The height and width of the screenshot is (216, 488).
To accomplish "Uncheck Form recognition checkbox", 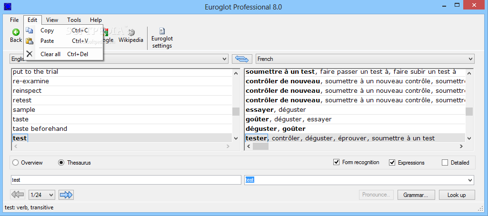I will tap(336, 162).
